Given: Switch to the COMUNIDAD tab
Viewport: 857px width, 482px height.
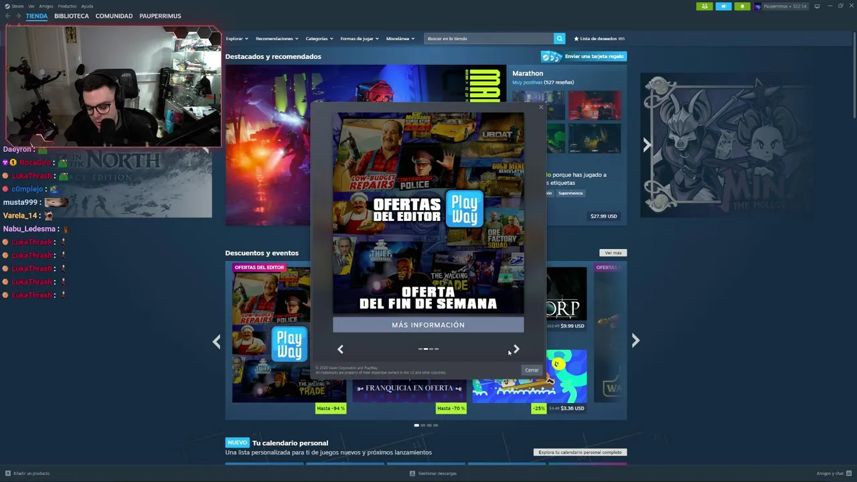Looking at the screenshot, I should tap(114, 16).
